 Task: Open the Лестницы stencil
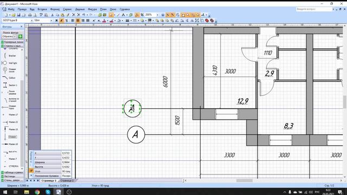pos(12,177)
